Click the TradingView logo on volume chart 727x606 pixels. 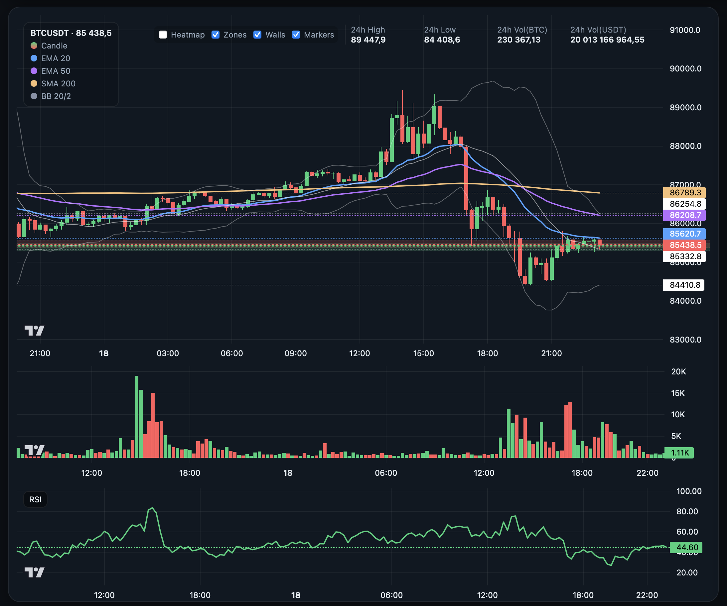click(x=34, y=450)
